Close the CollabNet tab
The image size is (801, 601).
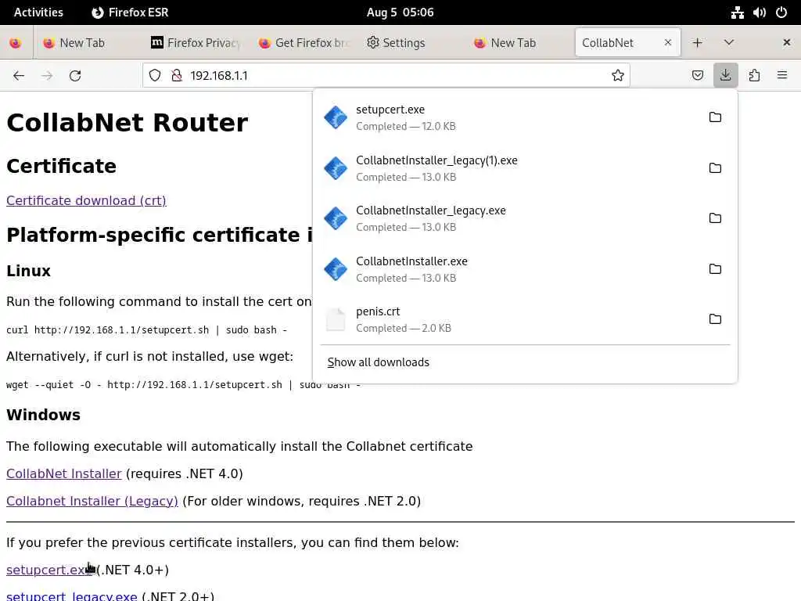coord(668,43)
